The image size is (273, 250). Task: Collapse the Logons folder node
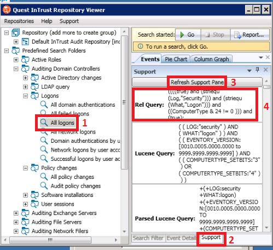pyautogui.click(x=26, y=96)
